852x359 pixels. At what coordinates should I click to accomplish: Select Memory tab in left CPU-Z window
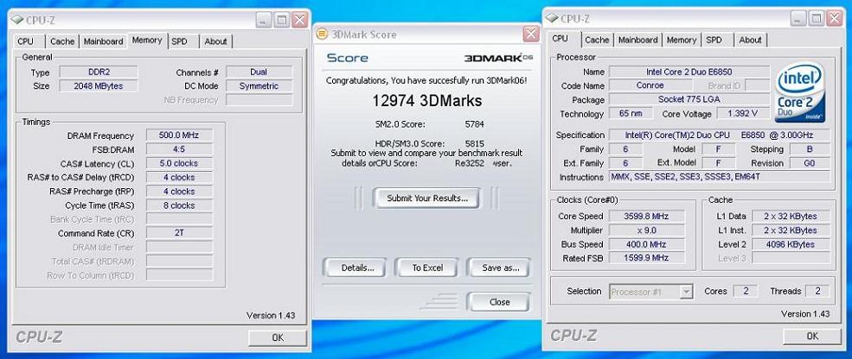click(x=147, y=41)
